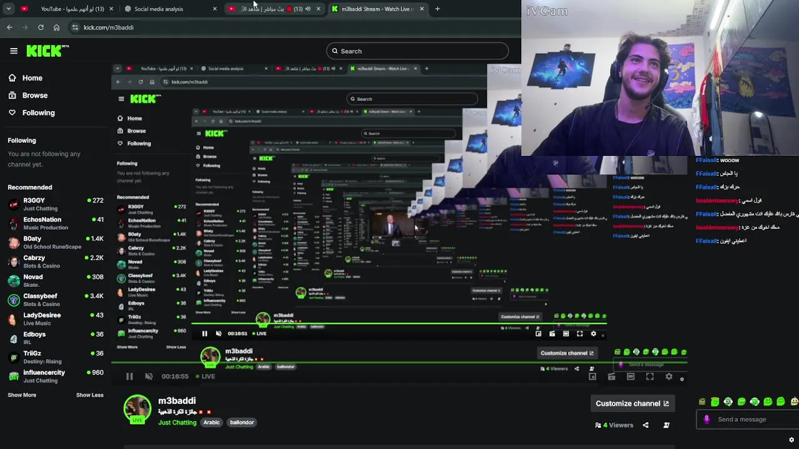Click browser home button
This screenshot has width=799, height=449.
[x=56, y=27]
